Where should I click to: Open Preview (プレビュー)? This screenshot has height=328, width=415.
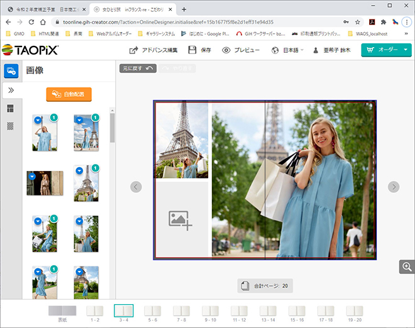[241, 50]
